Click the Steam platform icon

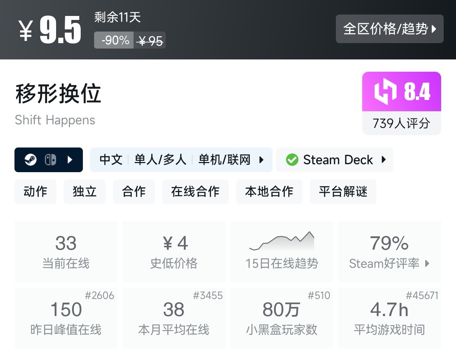30,160
